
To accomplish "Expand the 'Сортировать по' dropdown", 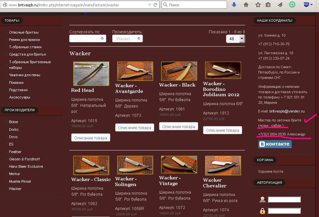I will pos(88,39).
